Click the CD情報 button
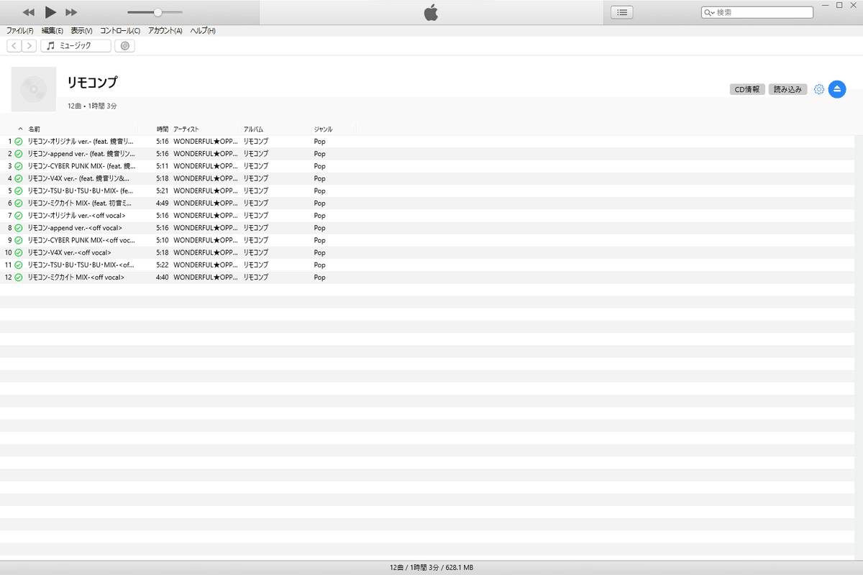Screen dimensions: 863x575 click(x=747, y=90)
